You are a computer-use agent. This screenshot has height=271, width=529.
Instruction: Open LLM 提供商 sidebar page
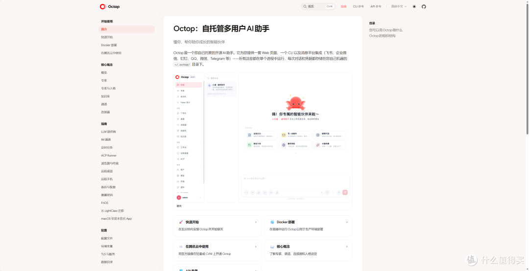tap(108, 132)
